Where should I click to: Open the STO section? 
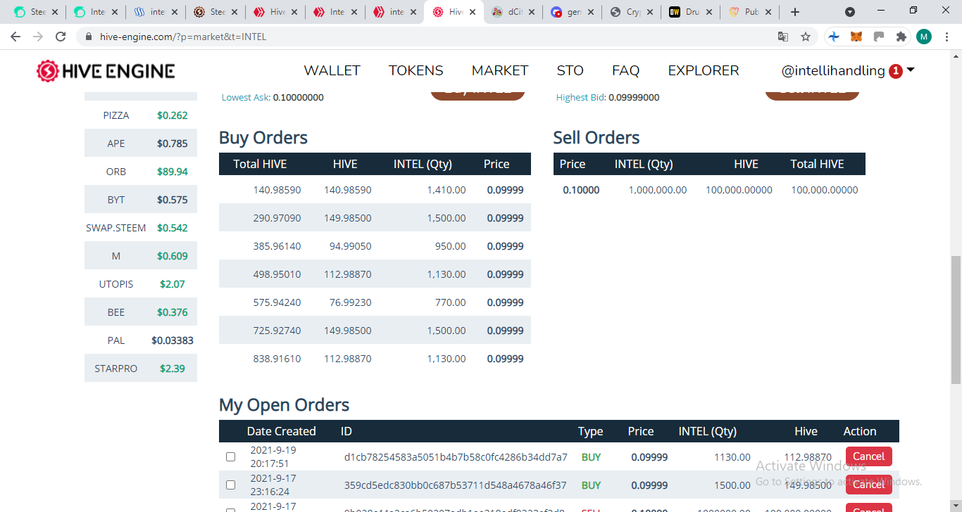pyautogui.click(x=570, y=70)
